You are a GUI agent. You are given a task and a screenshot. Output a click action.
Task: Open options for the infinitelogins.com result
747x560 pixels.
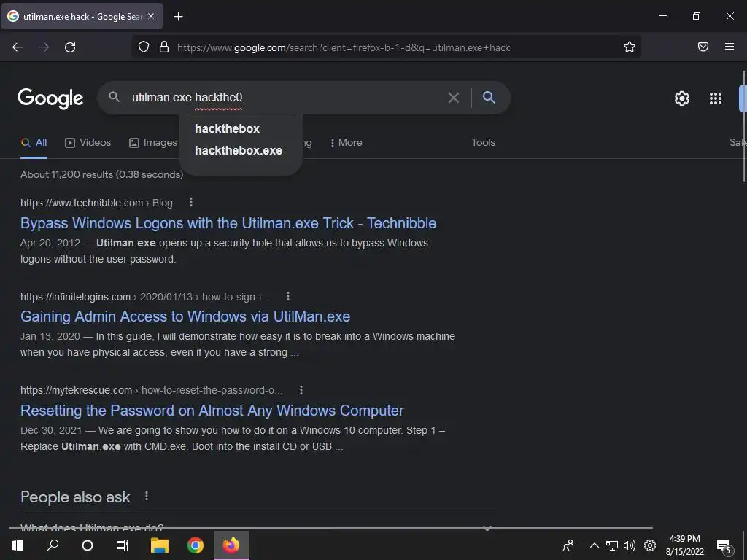[x=287, y=296]
